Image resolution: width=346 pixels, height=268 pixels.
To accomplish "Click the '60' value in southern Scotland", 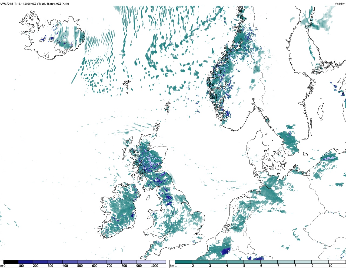I will (x=157, y=180).
